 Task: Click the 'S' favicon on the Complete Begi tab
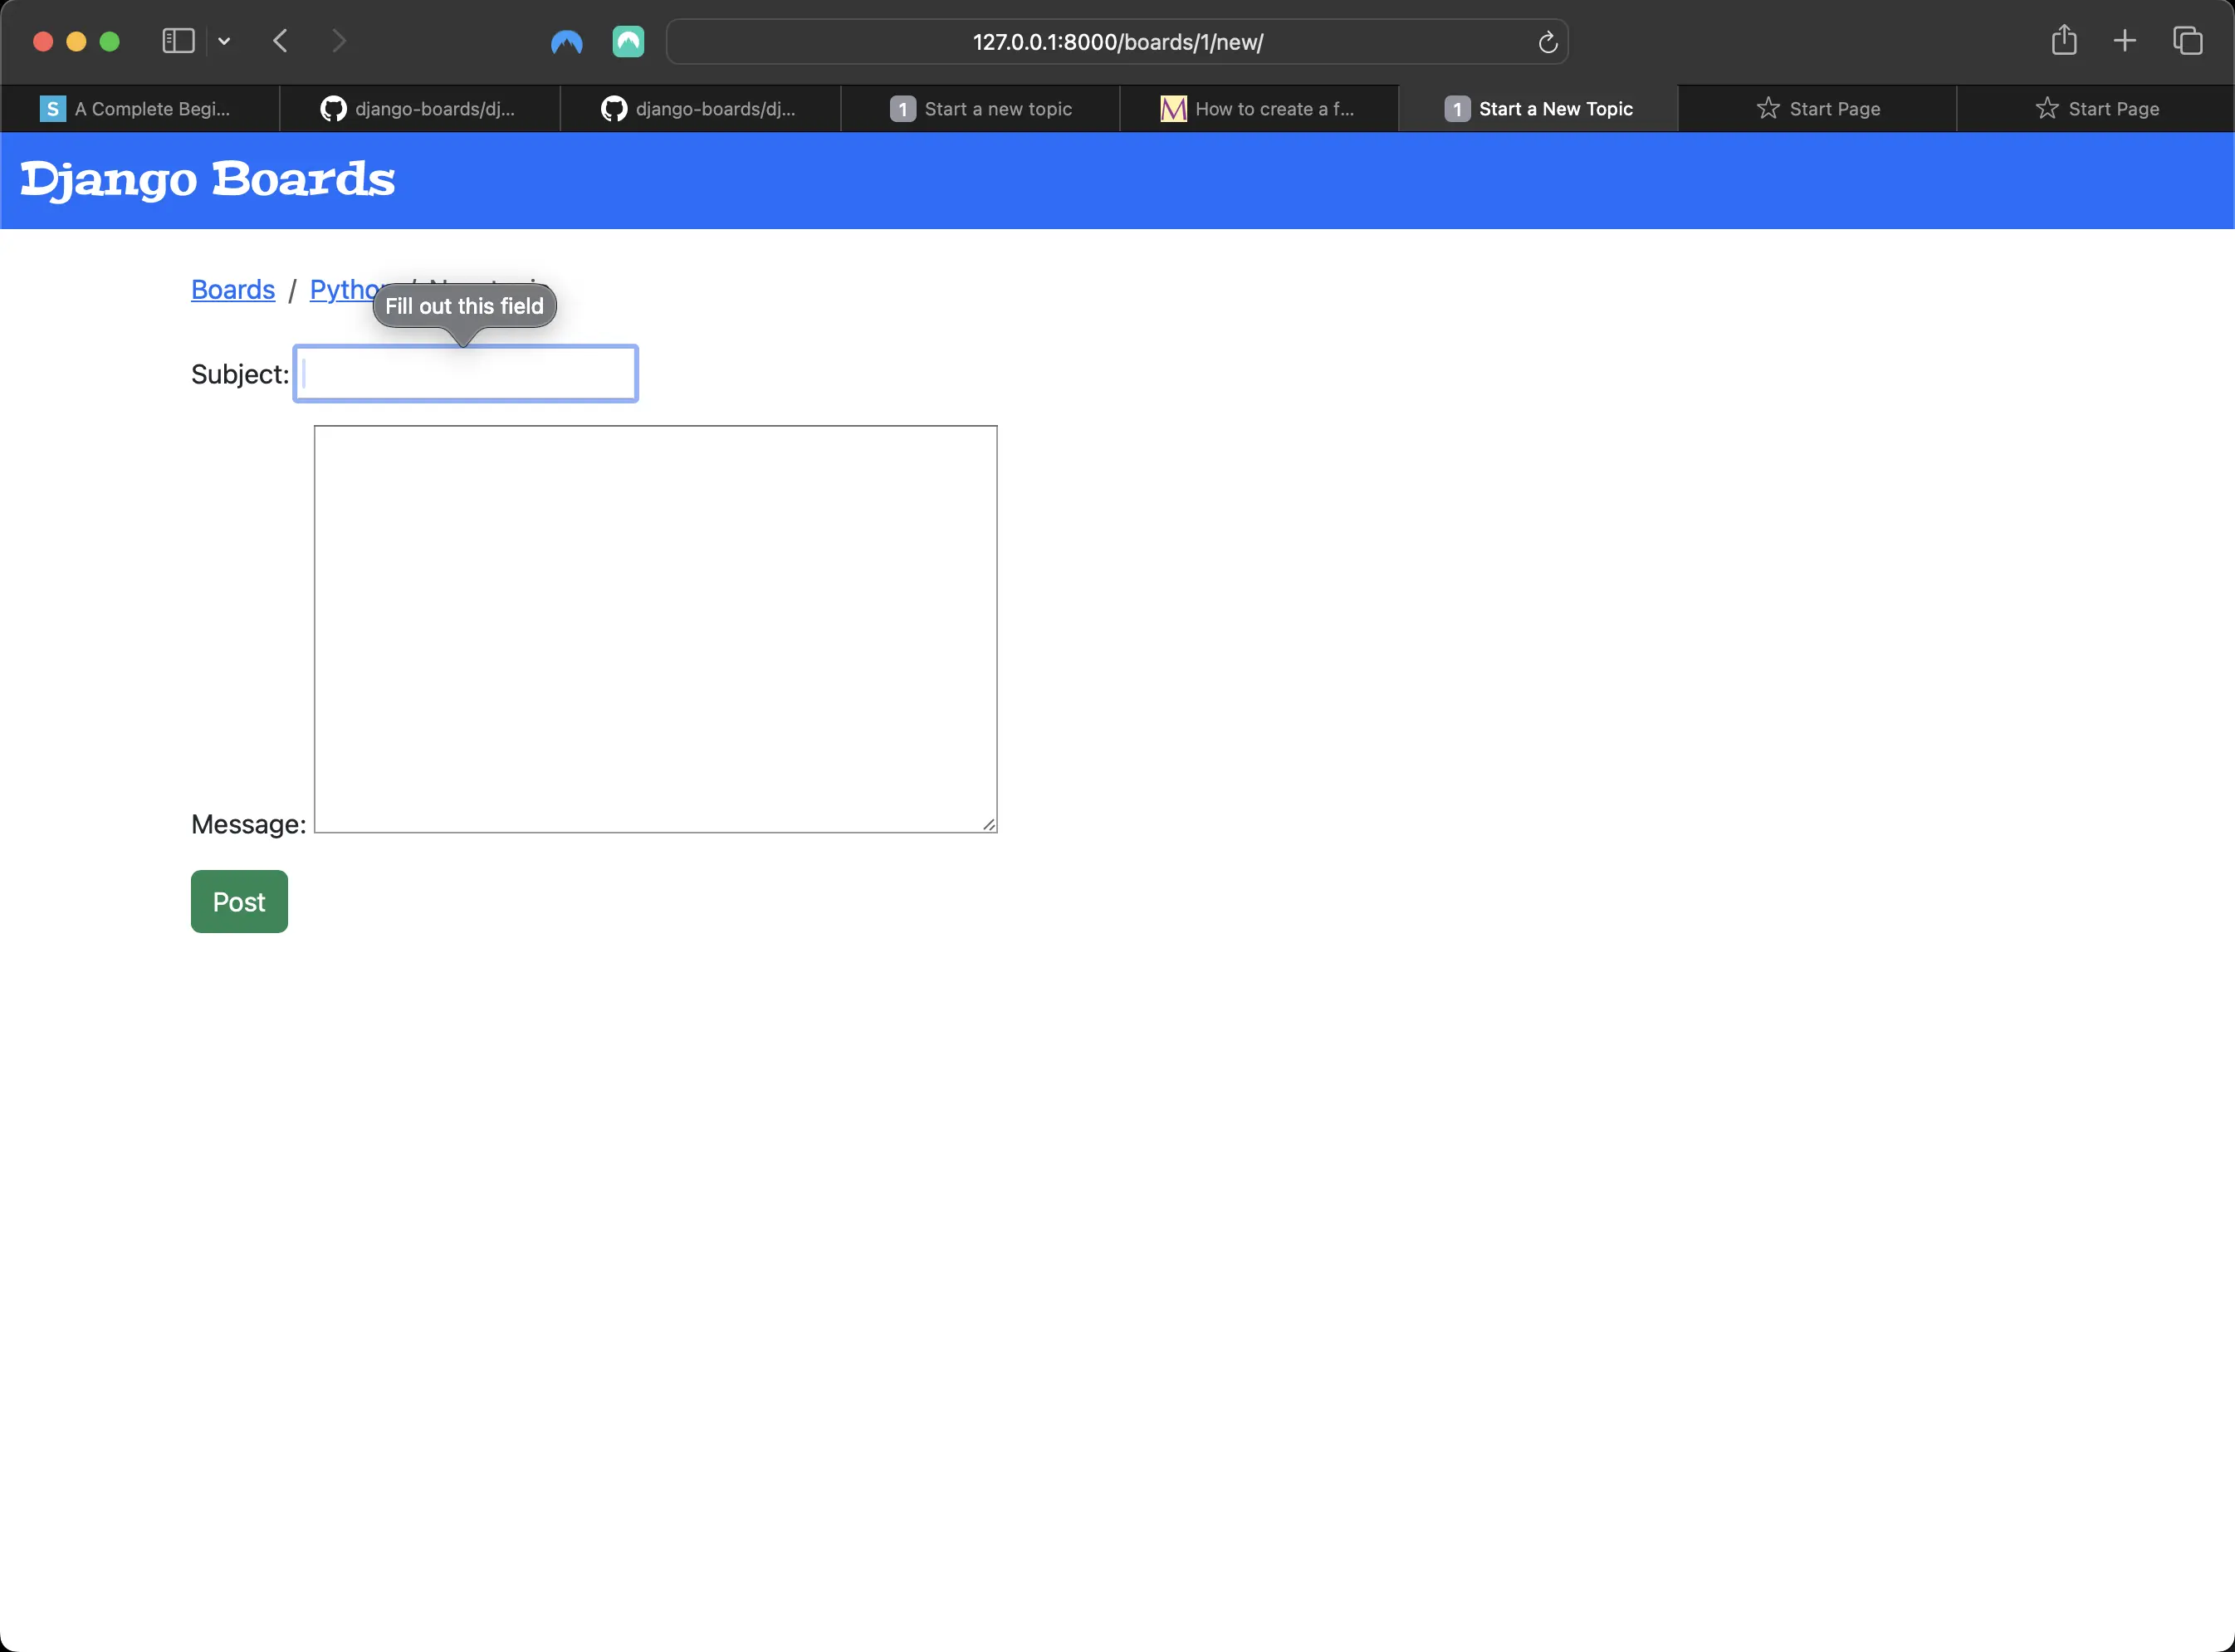coord(52,108)
